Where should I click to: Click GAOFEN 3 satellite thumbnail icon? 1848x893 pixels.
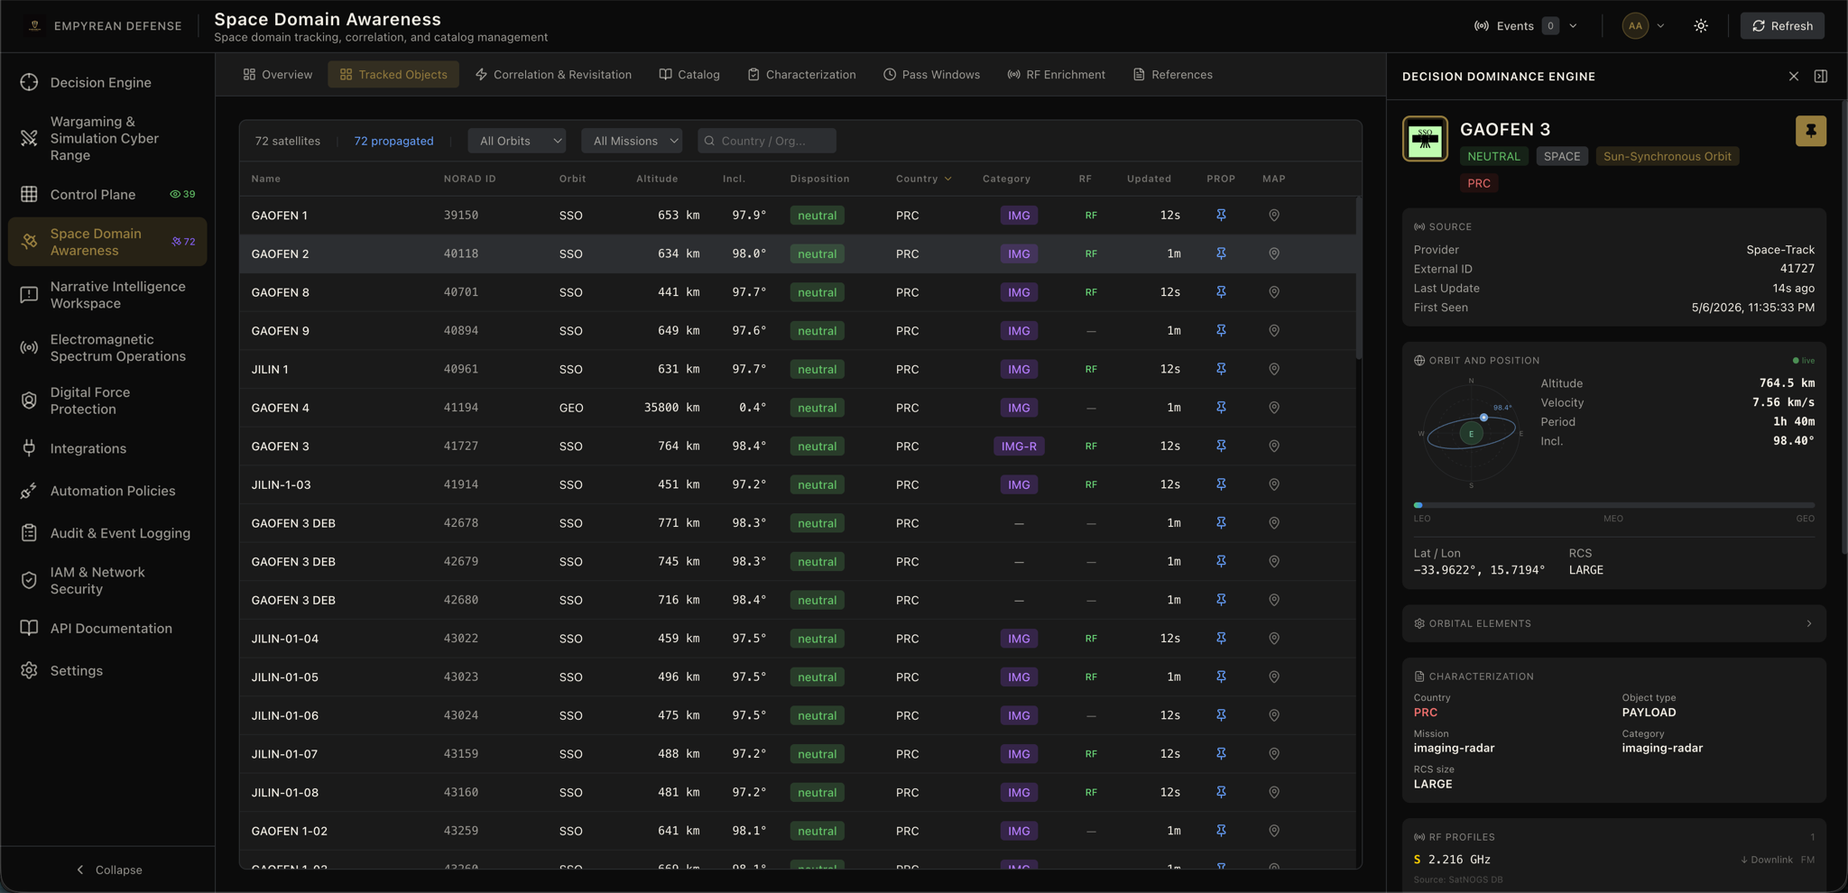click(1425, 139)
